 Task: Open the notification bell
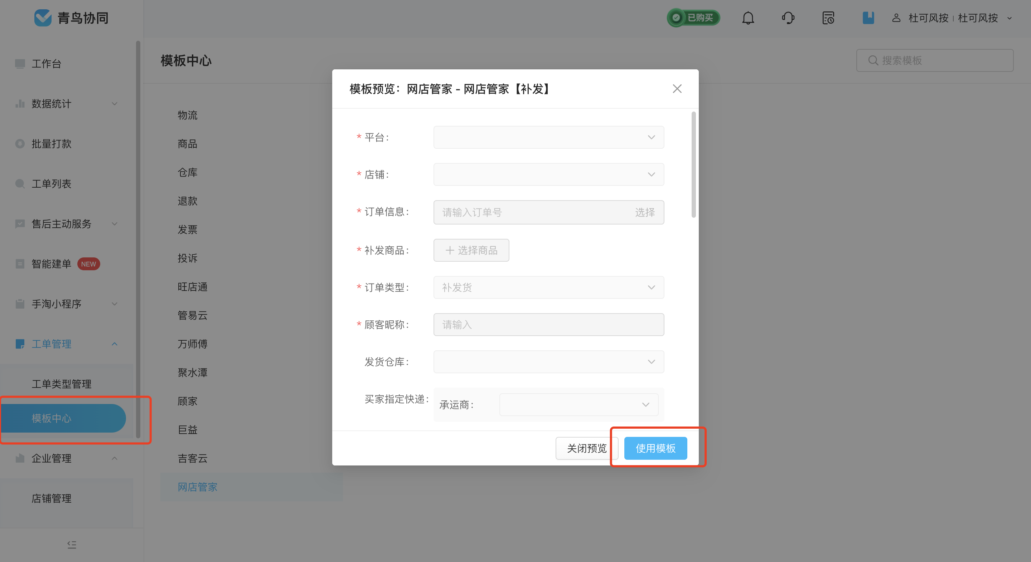tap(747, 18)
